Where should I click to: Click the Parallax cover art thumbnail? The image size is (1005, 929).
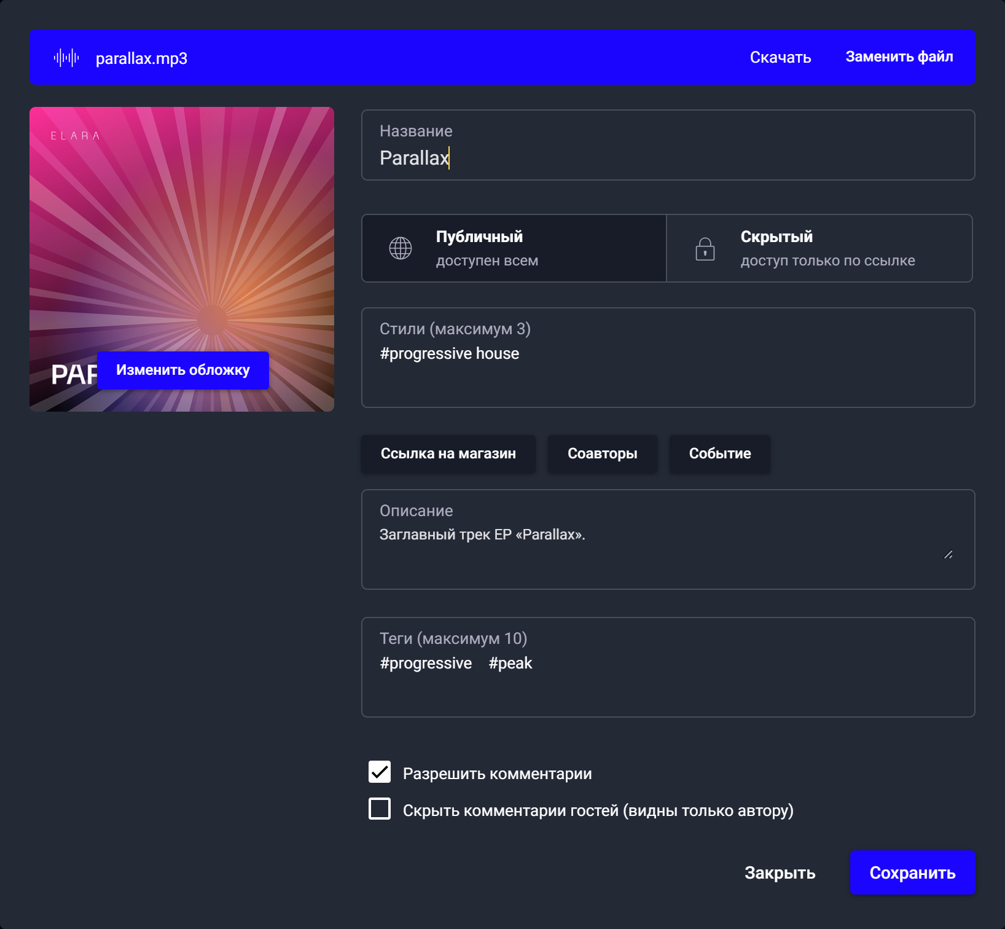point(182,259)
